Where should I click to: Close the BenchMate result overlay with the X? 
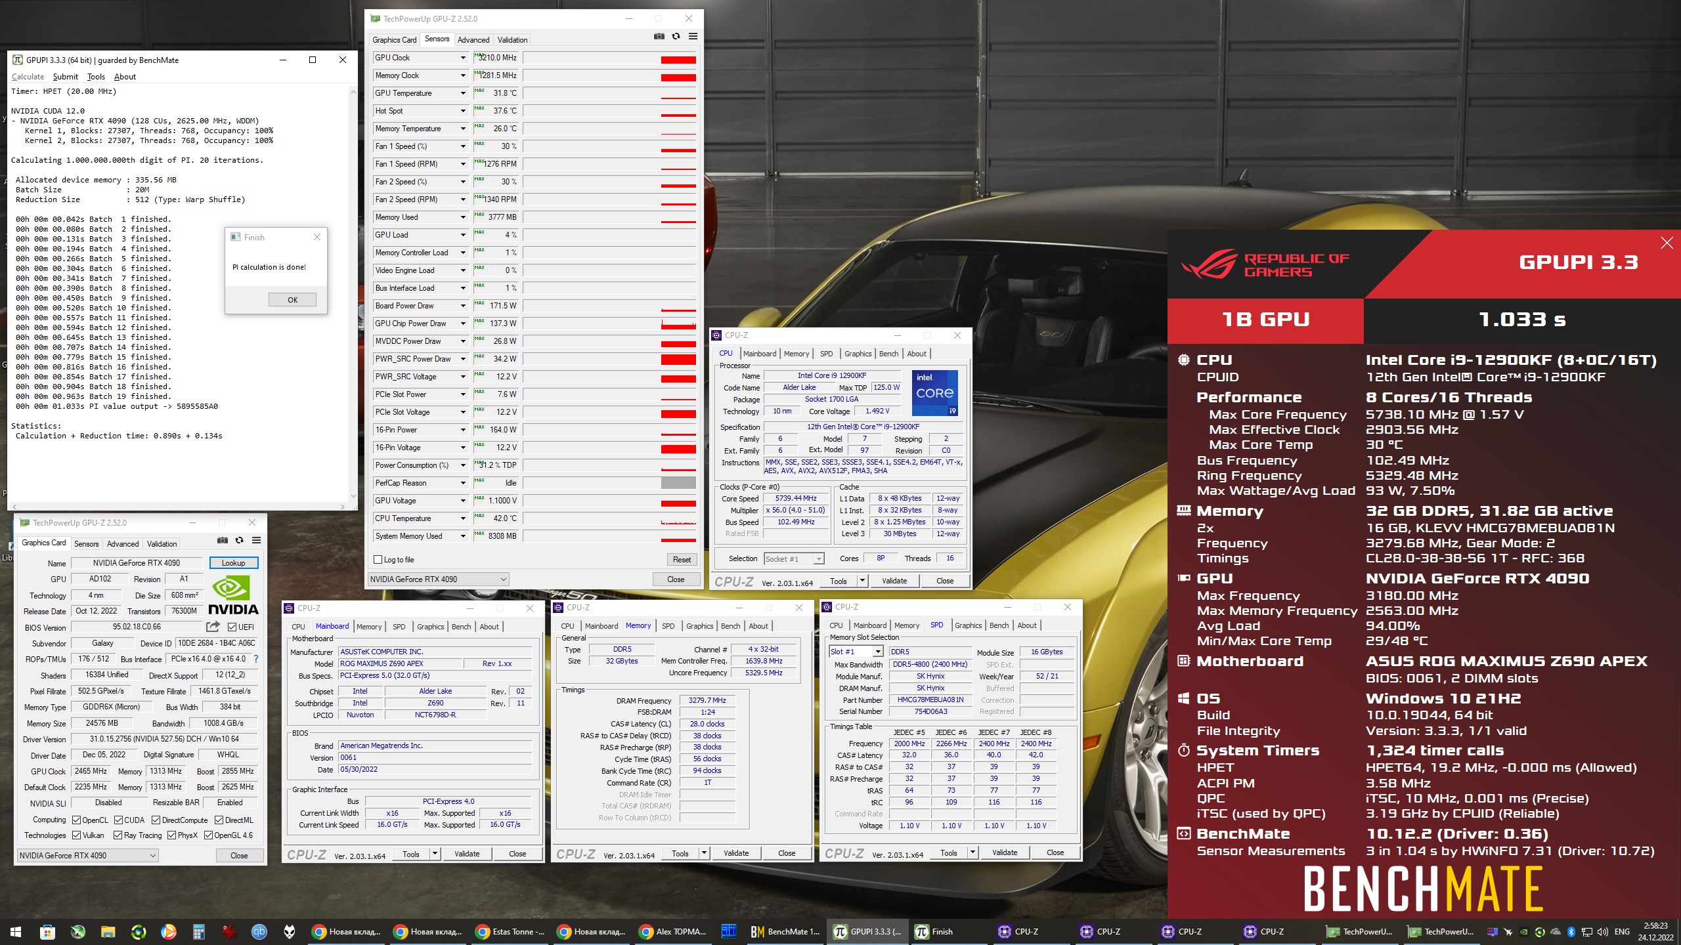(1667, 243)
